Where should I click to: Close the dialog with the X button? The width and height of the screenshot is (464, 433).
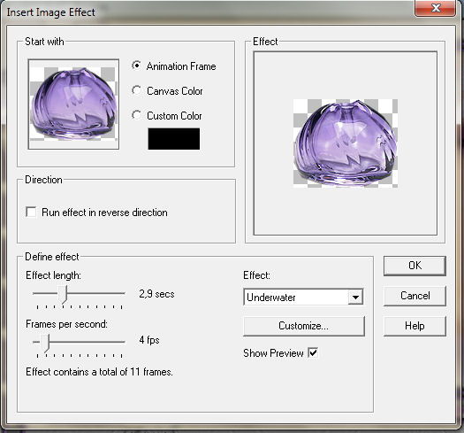click(435, 8)
